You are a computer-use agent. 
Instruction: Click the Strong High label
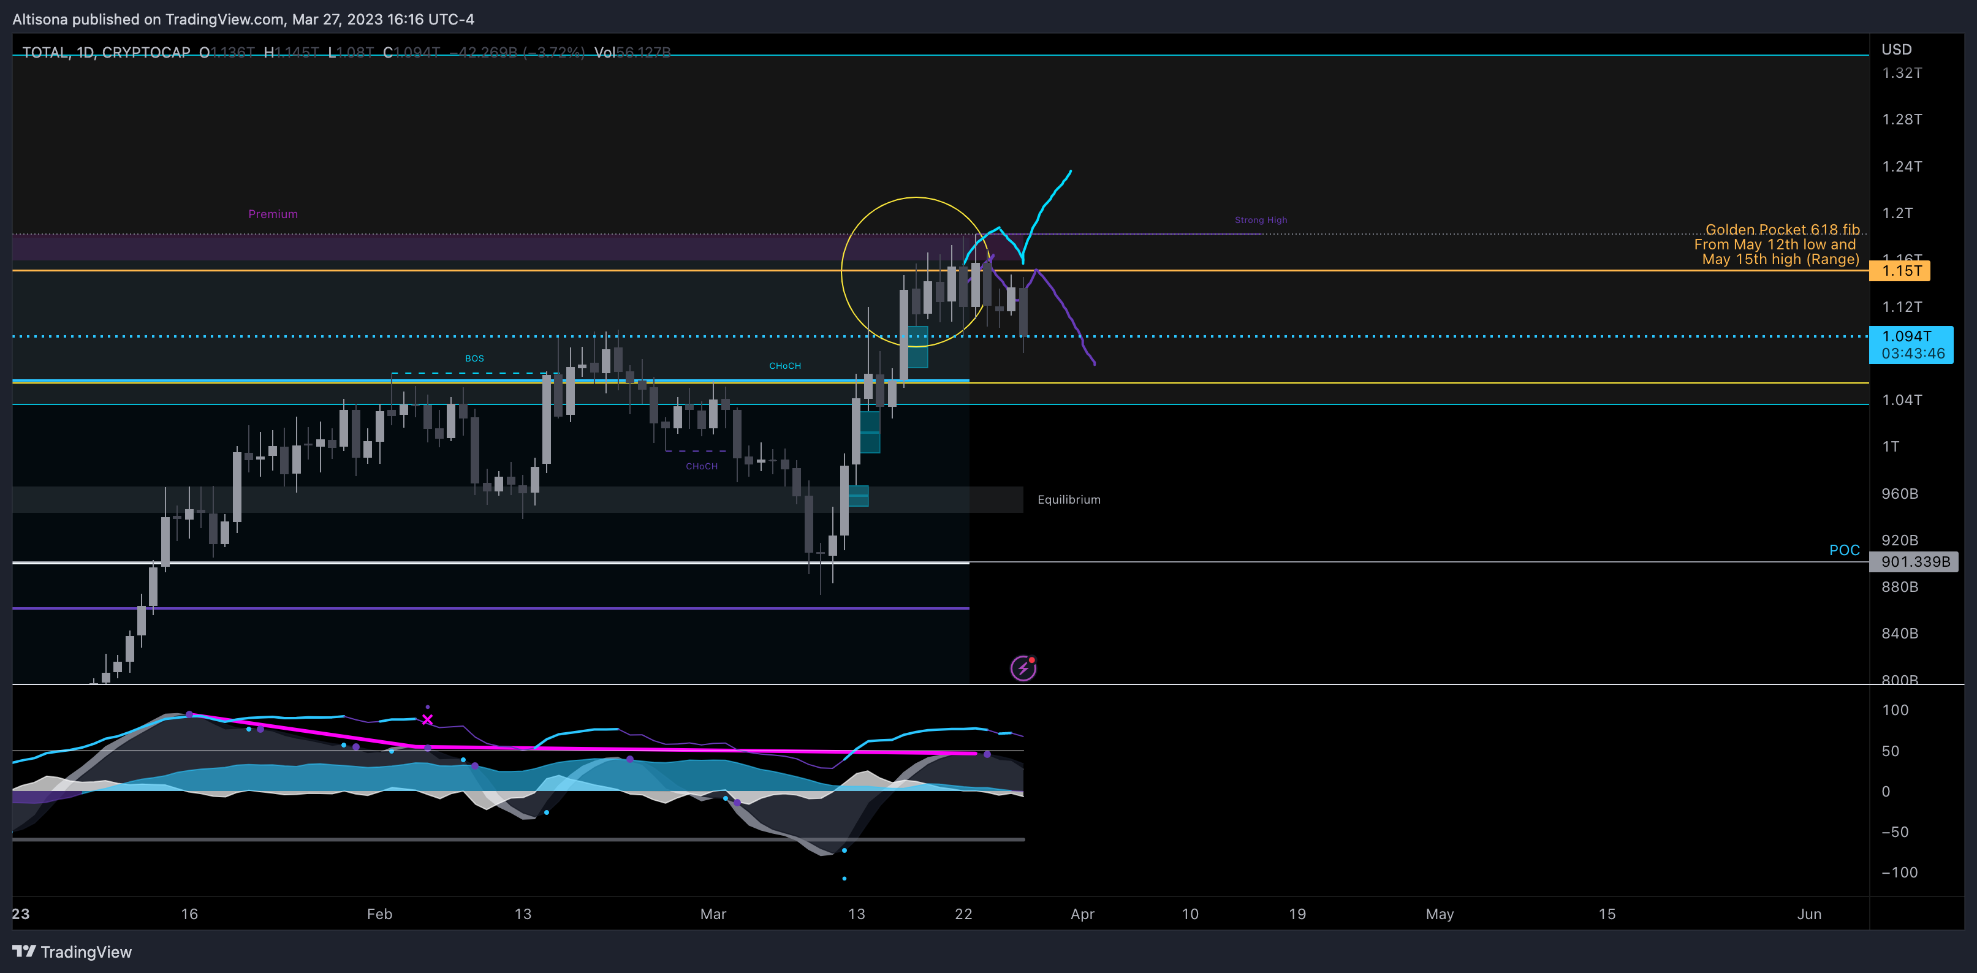point(1261,220)
